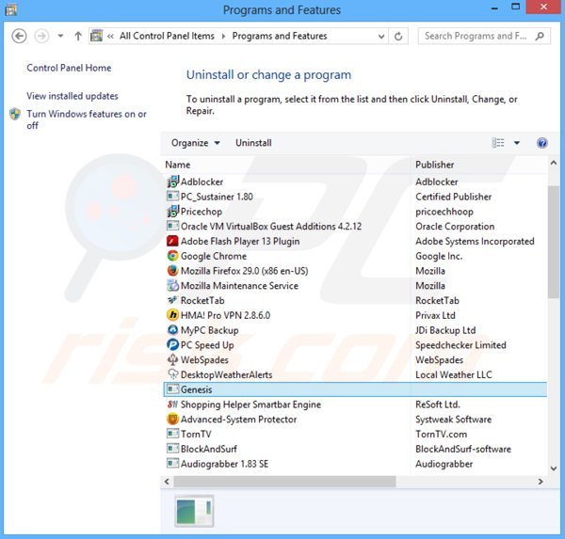Select the 'Local Weather LLC' publisher cell

(x=453, y=374)
